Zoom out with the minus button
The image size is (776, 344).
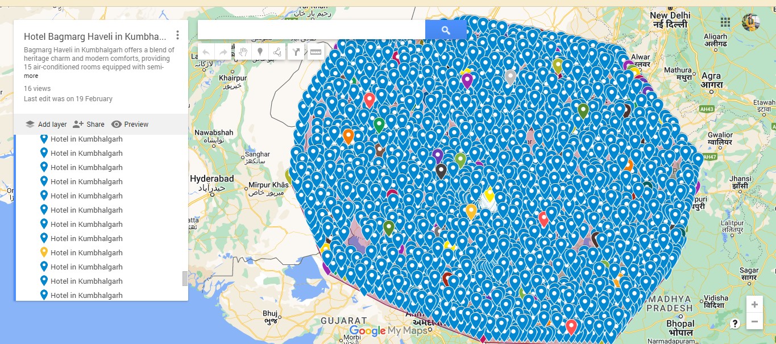point(754,322)
